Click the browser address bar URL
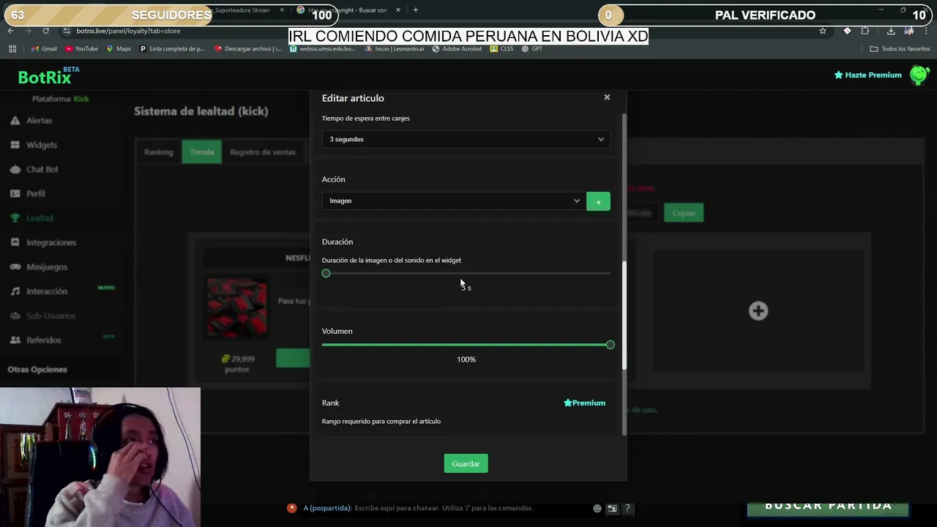937x527 pixels. pos(128,31)
